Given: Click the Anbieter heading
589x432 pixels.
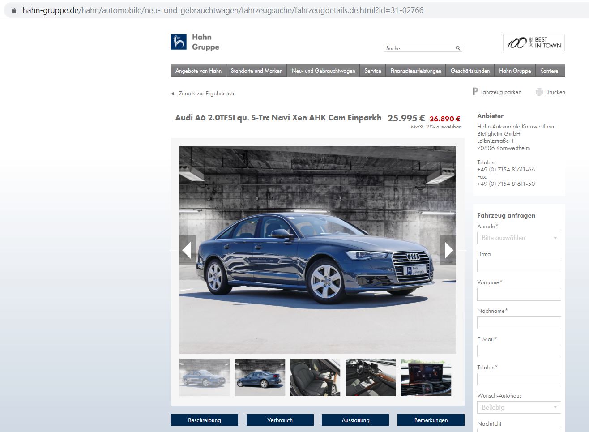Looking at the screenshot, I should [490, 116].
